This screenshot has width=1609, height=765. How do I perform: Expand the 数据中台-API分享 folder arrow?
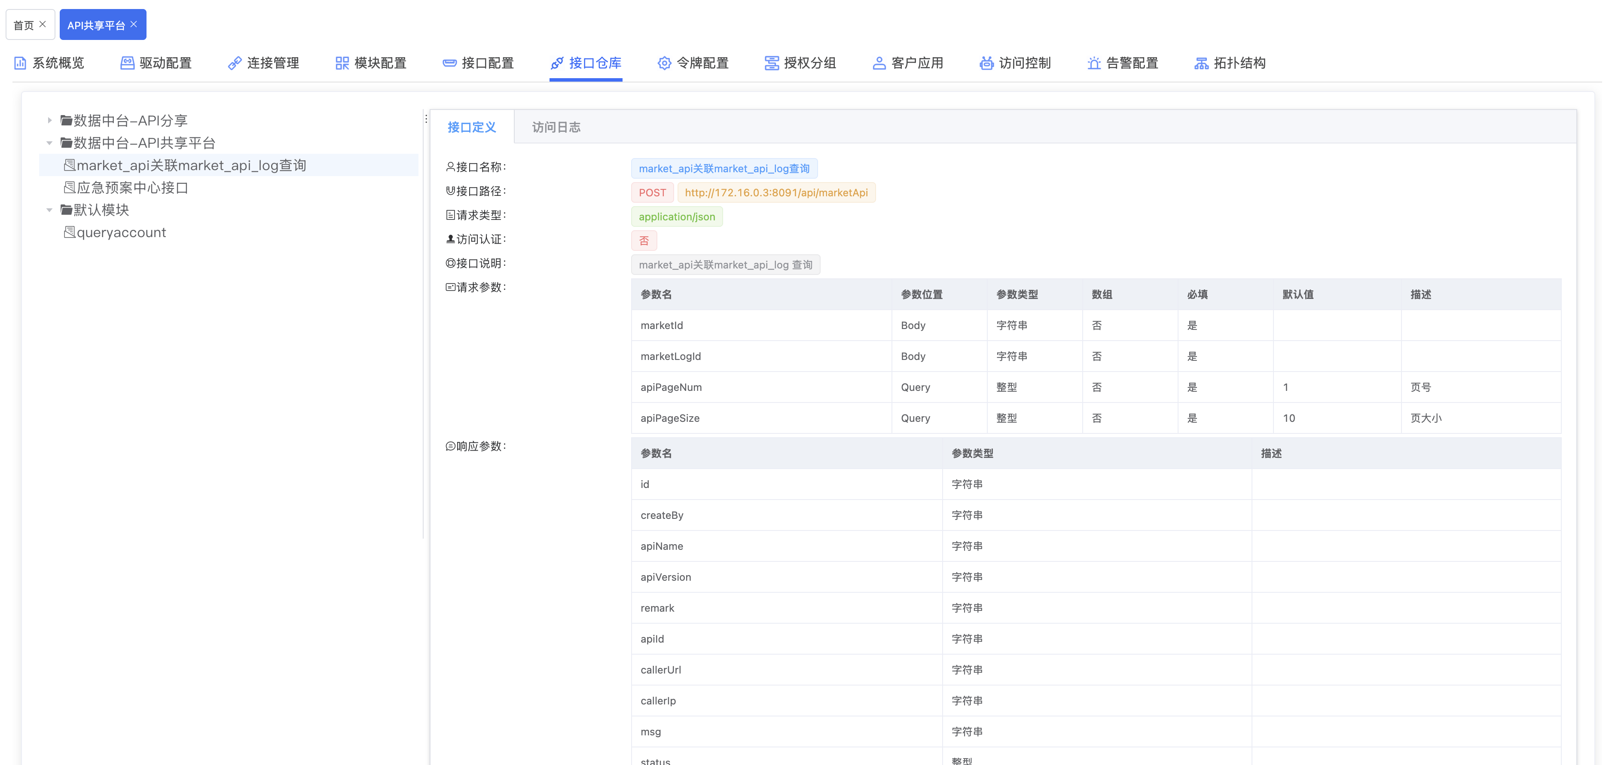coord(49,121)
